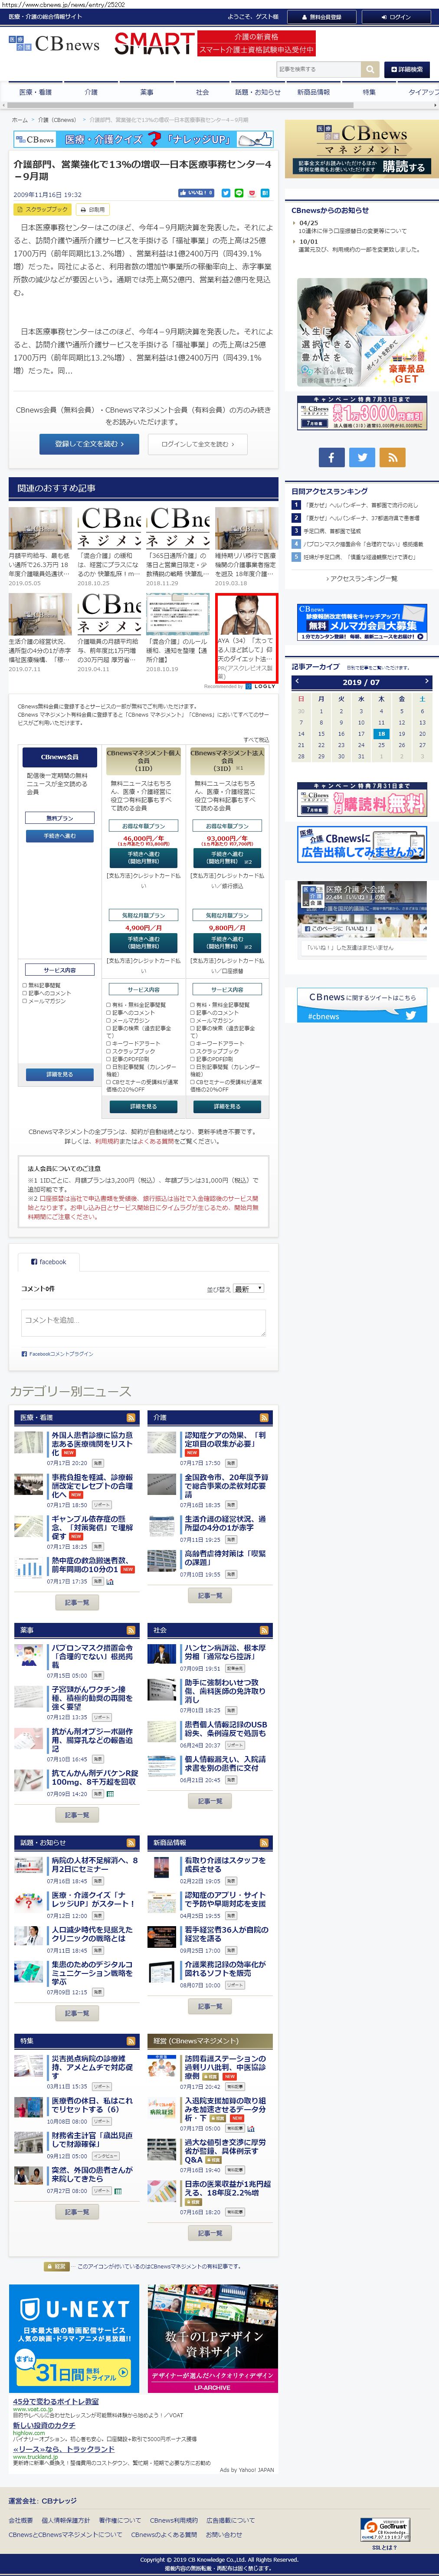Click RSS icon in 話題・お知らせ category header
439x2576 pixels.
coord(131,1843)
